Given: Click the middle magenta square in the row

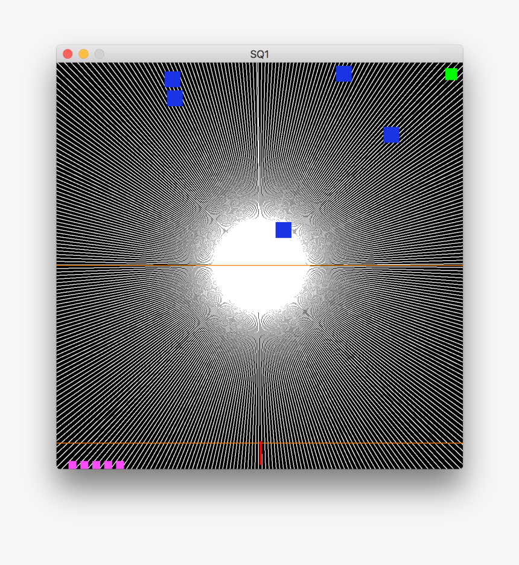Looking at the screenshot, I should coord(97,465).
